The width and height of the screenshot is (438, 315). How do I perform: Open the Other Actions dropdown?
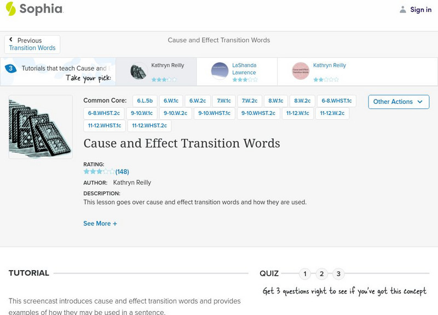click(x=398, y=102)
